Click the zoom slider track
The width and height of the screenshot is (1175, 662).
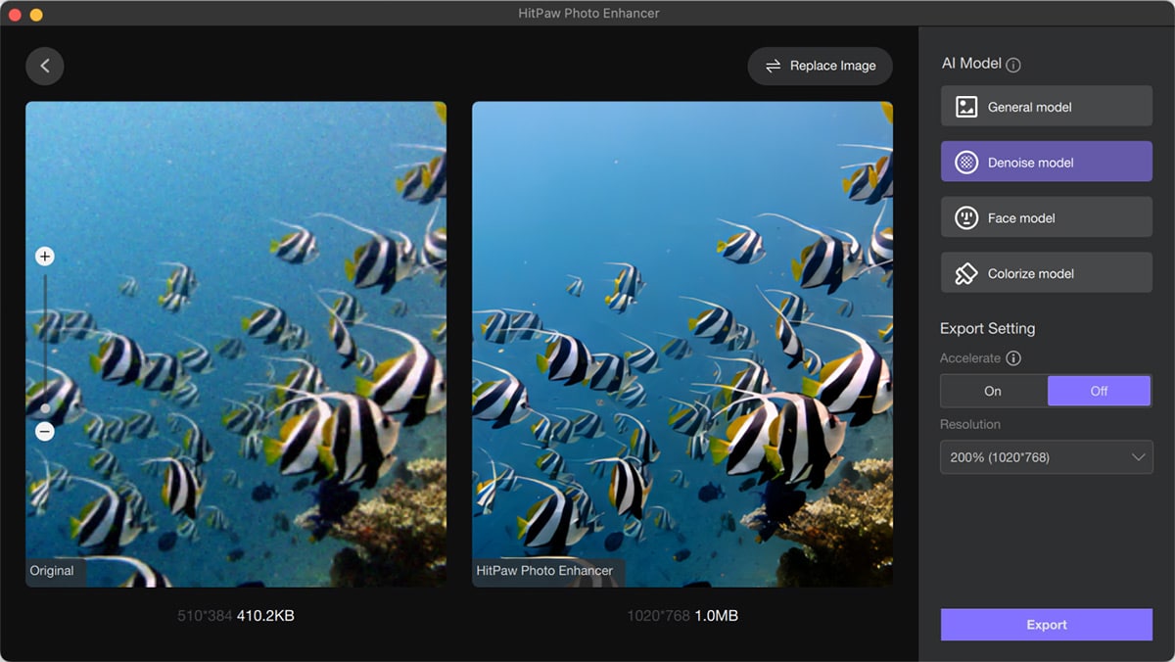[x=45, y=343]
